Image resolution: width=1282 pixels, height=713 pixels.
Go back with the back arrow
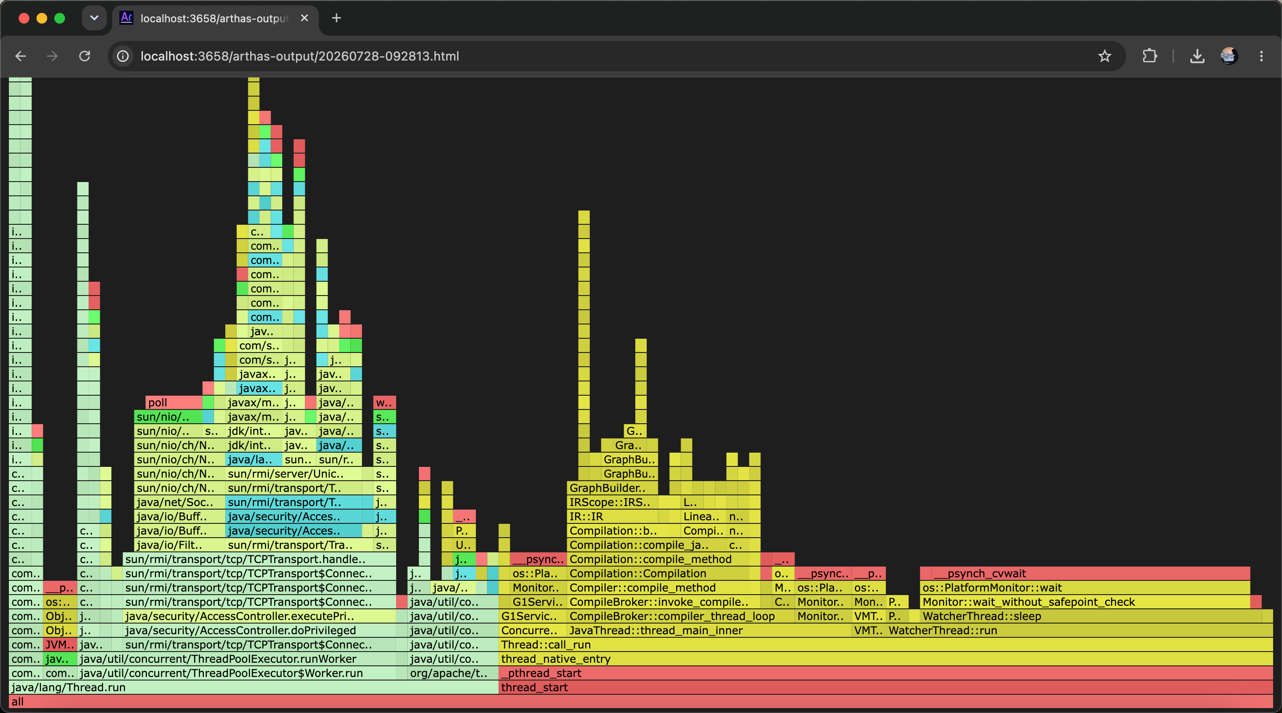pos(20,56)
